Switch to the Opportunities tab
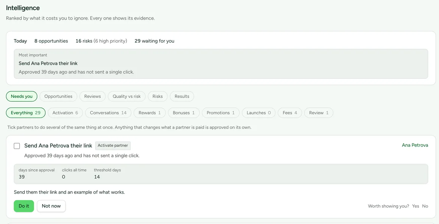Viewport: 439px width, 224px height. 58,96
